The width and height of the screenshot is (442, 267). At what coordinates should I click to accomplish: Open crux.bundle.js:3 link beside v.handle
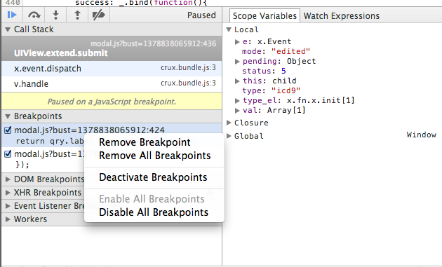coord(188,83)
